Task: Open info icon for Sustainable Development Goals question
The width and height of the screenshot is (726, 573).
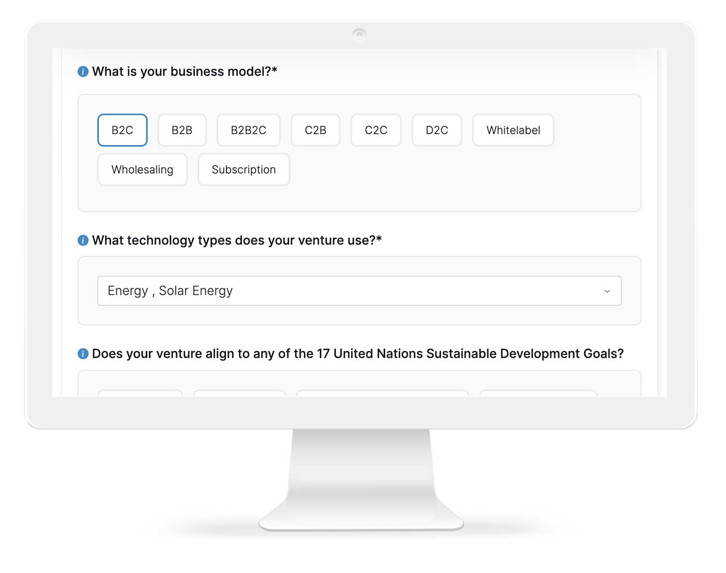Action: (x=83, y=354)
